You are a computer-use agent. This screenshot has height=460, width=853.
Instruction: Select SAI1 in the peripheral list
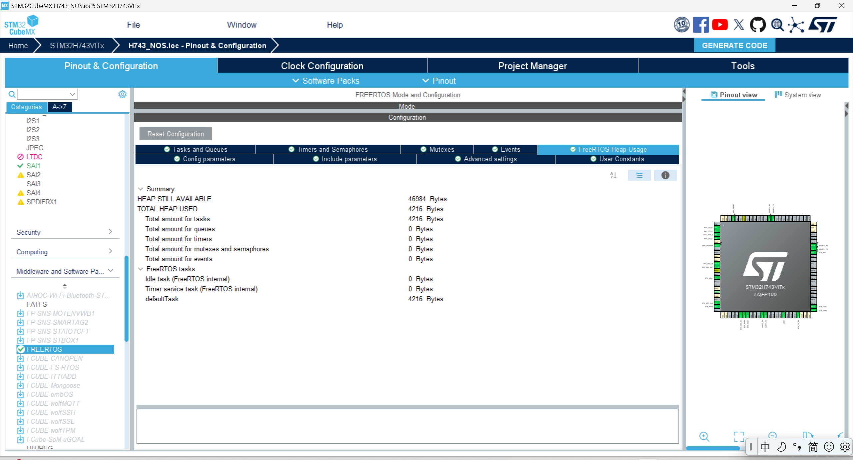(x=33, y=166)
